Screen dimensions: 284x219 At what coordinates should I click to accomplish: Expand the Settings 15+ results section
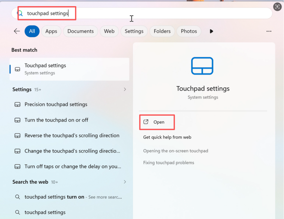pyautogui.click(x=125, y=89)
